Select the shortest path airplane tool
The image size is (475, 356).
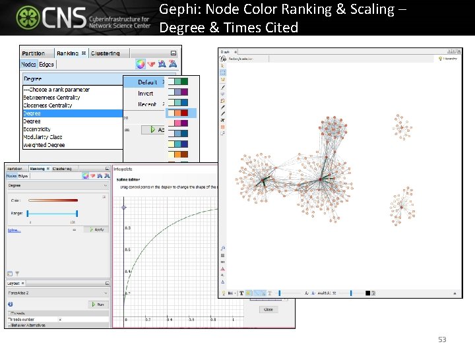click(x=223, y=120)
